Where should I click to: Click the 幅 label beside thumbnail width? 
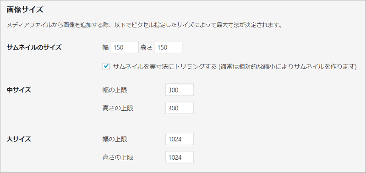point(105,48)
